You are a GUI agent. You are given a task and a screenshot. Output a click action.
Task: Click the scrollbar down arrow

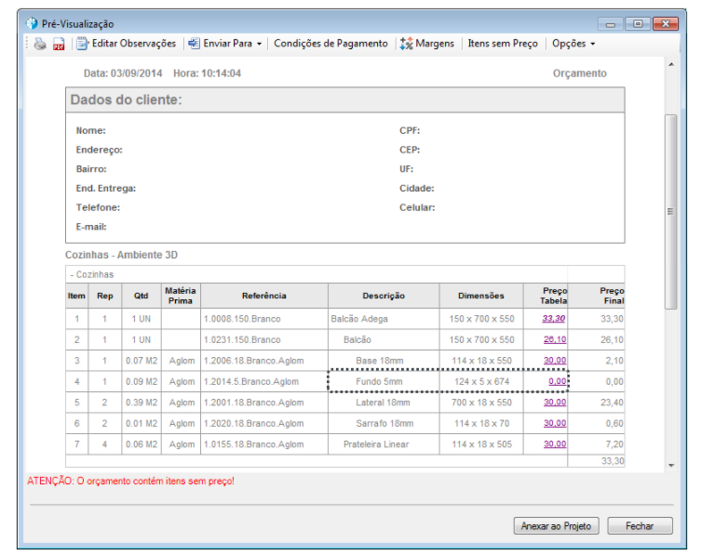coord(671,466)
